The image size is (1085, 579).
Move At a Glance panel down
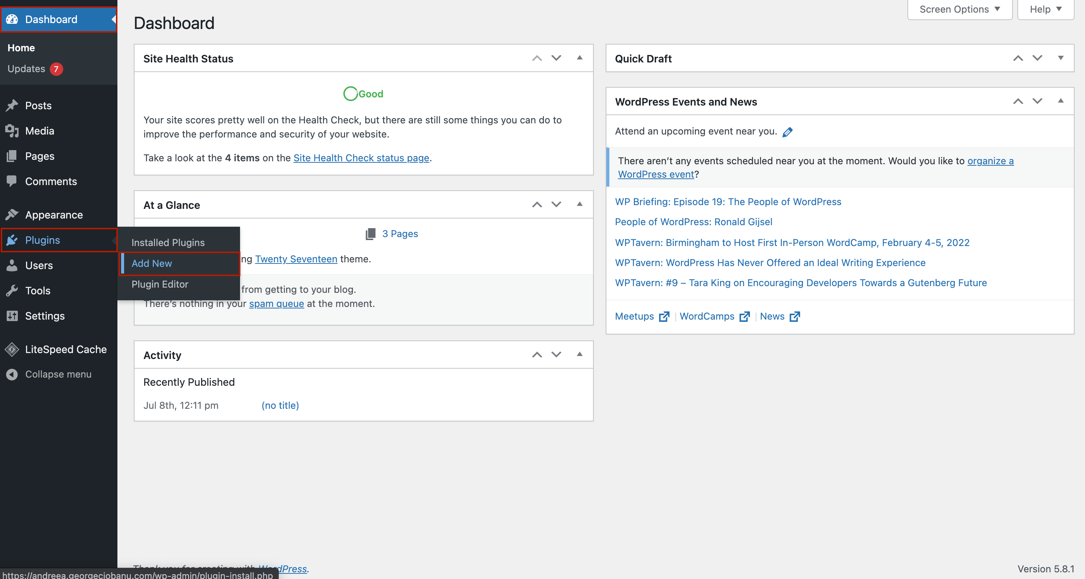pos(556,205)
